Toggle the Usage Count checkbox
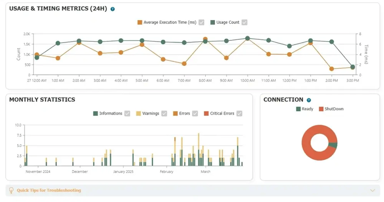 [245, 22]
